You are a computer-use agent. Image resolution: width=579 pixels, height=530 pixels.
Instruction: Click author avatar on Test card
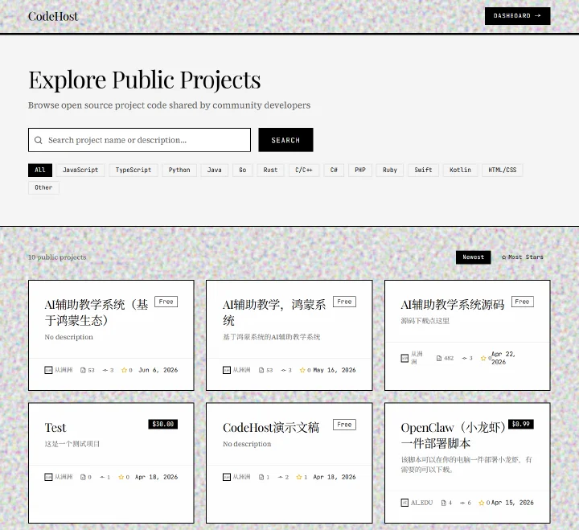pyautogui.click(x=48, y=477)
